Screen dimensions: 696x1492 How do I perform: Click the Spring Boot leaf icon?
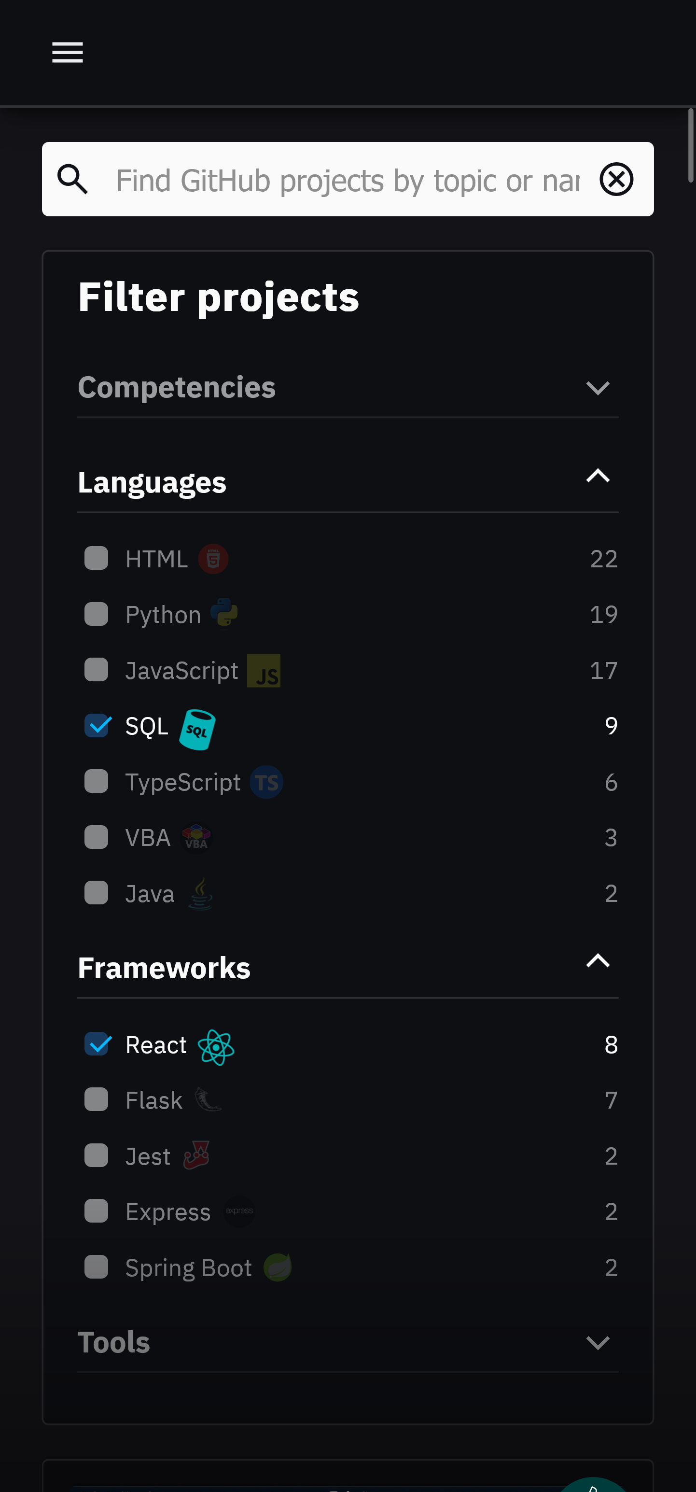click(x=278, y=1267)
